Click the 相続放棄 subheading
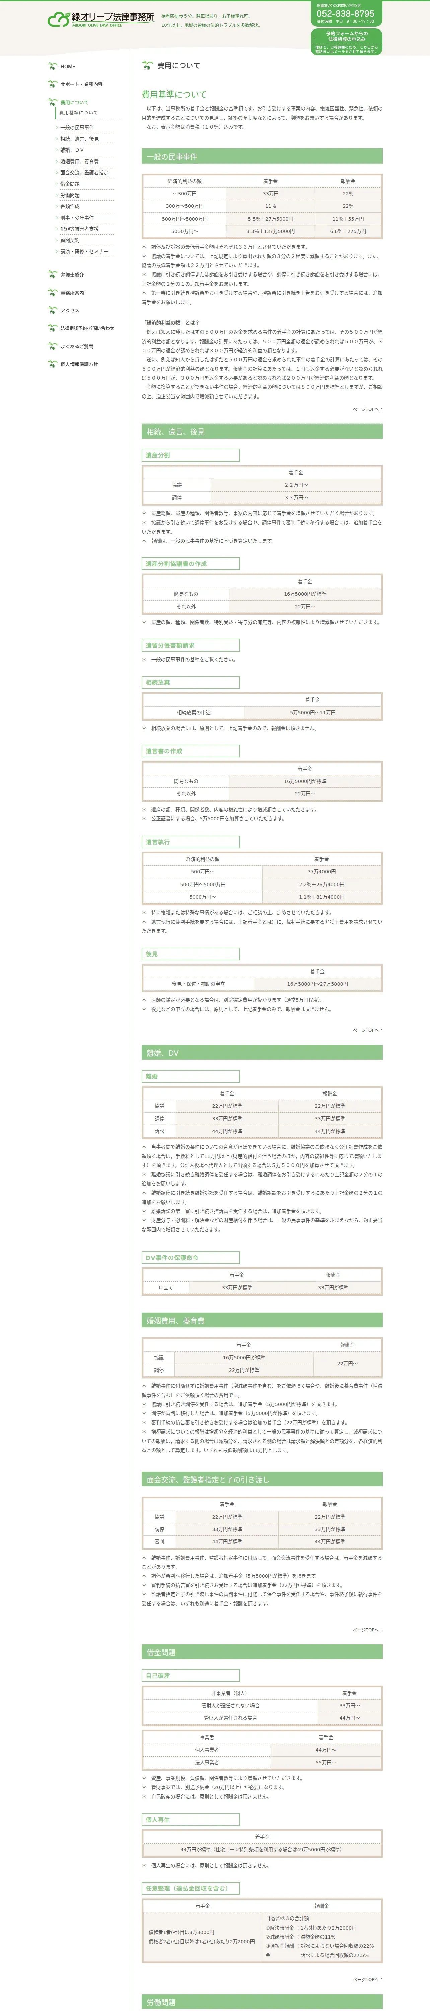Viewport: 430px width, 2011px height. 191,682
